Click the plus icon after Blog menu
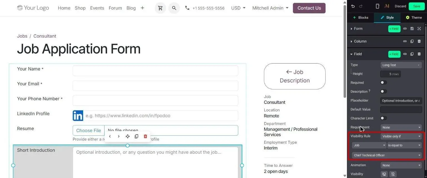The height and width of the screenshot is (178, 427). 142,8
